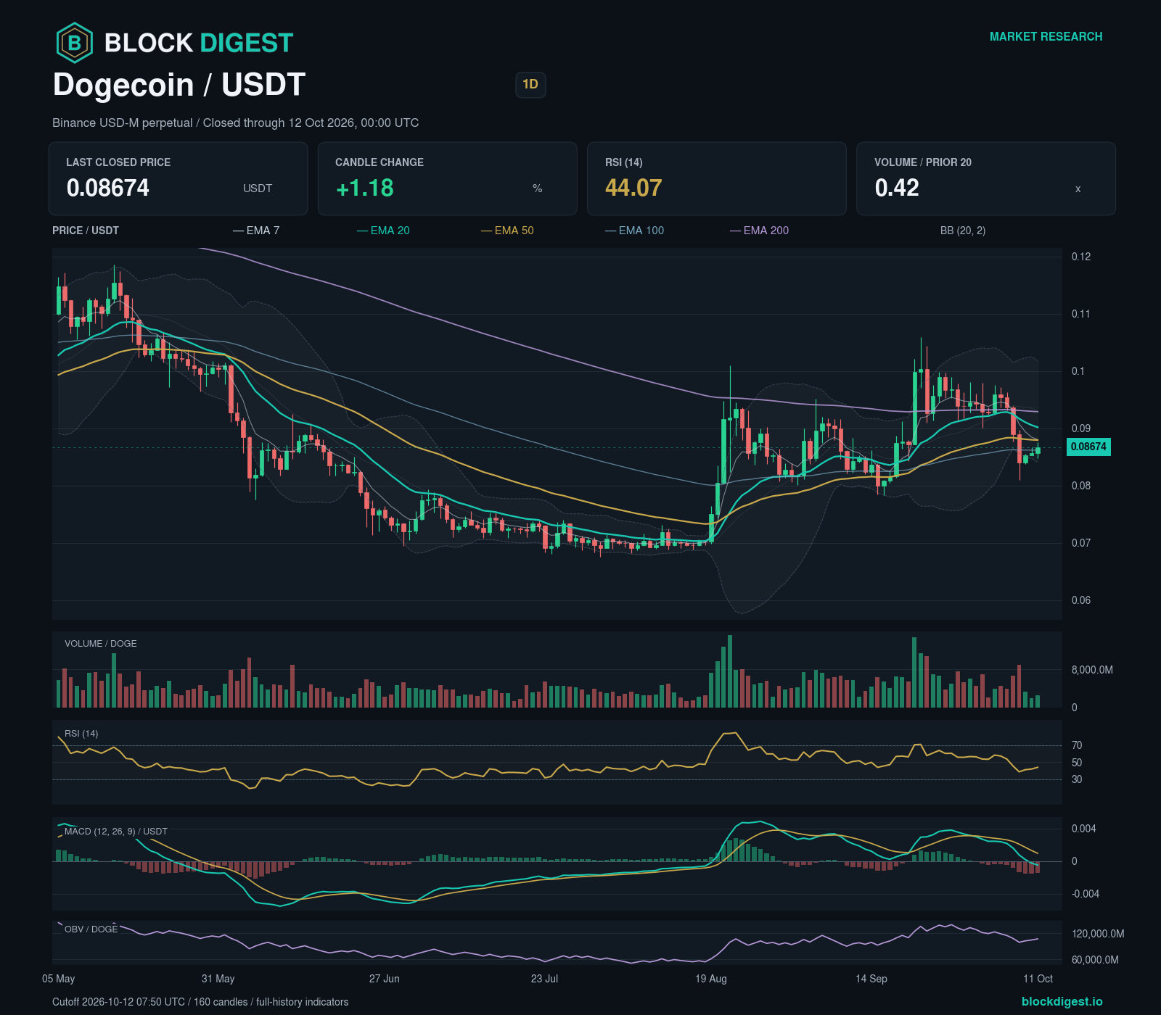
Task: Click the 70 level on RSI axis
Action: pyautogui.click(x=1077, y=745)
